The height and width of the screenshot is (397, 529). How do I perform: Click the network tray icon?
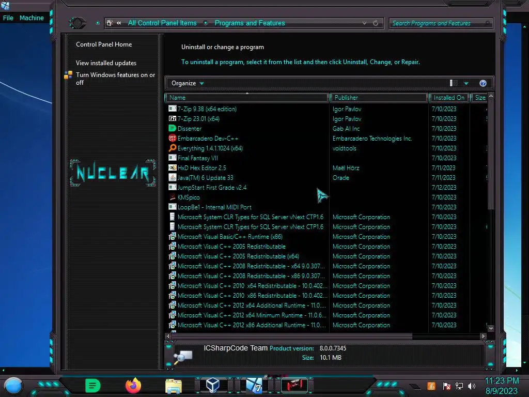pos(459,386)
